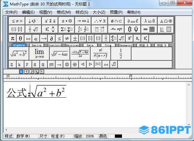Click the black color swatch in status bar
The height and width of the screenshot is (141, 194).
(118, 136)
